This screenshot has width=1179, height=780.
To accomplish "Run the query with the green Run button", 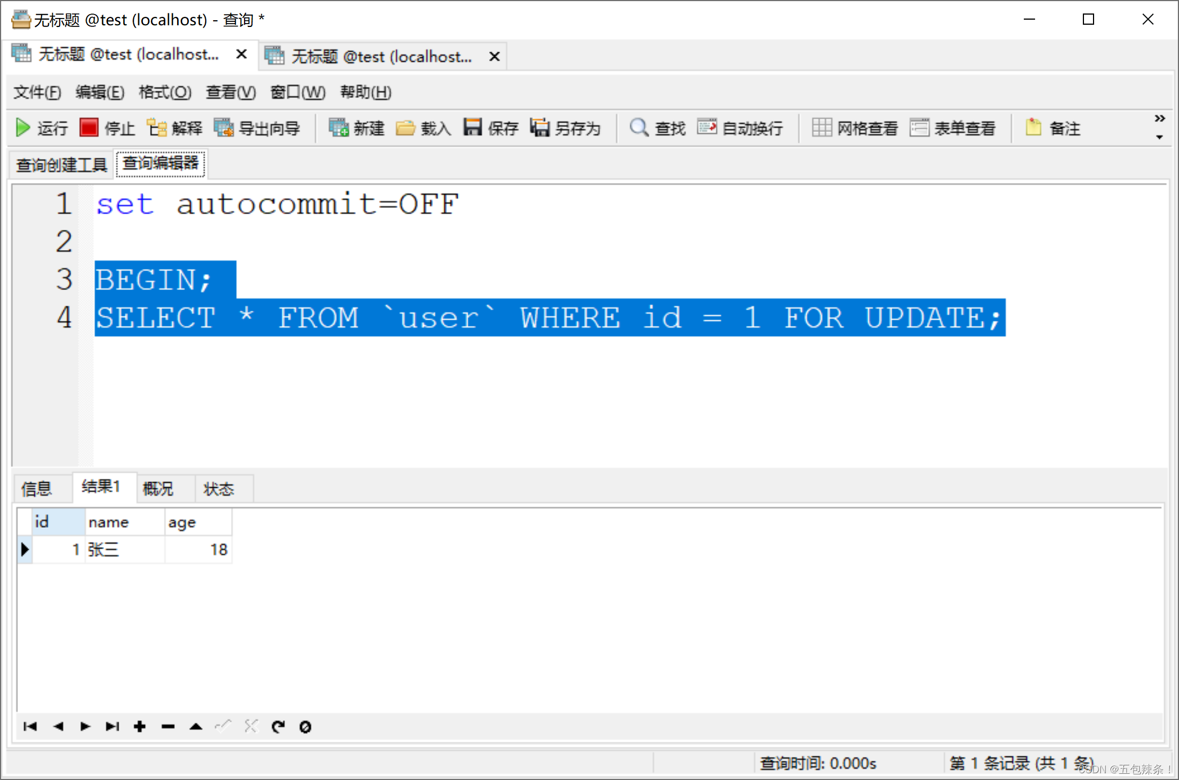I will [x=42, y=128].
